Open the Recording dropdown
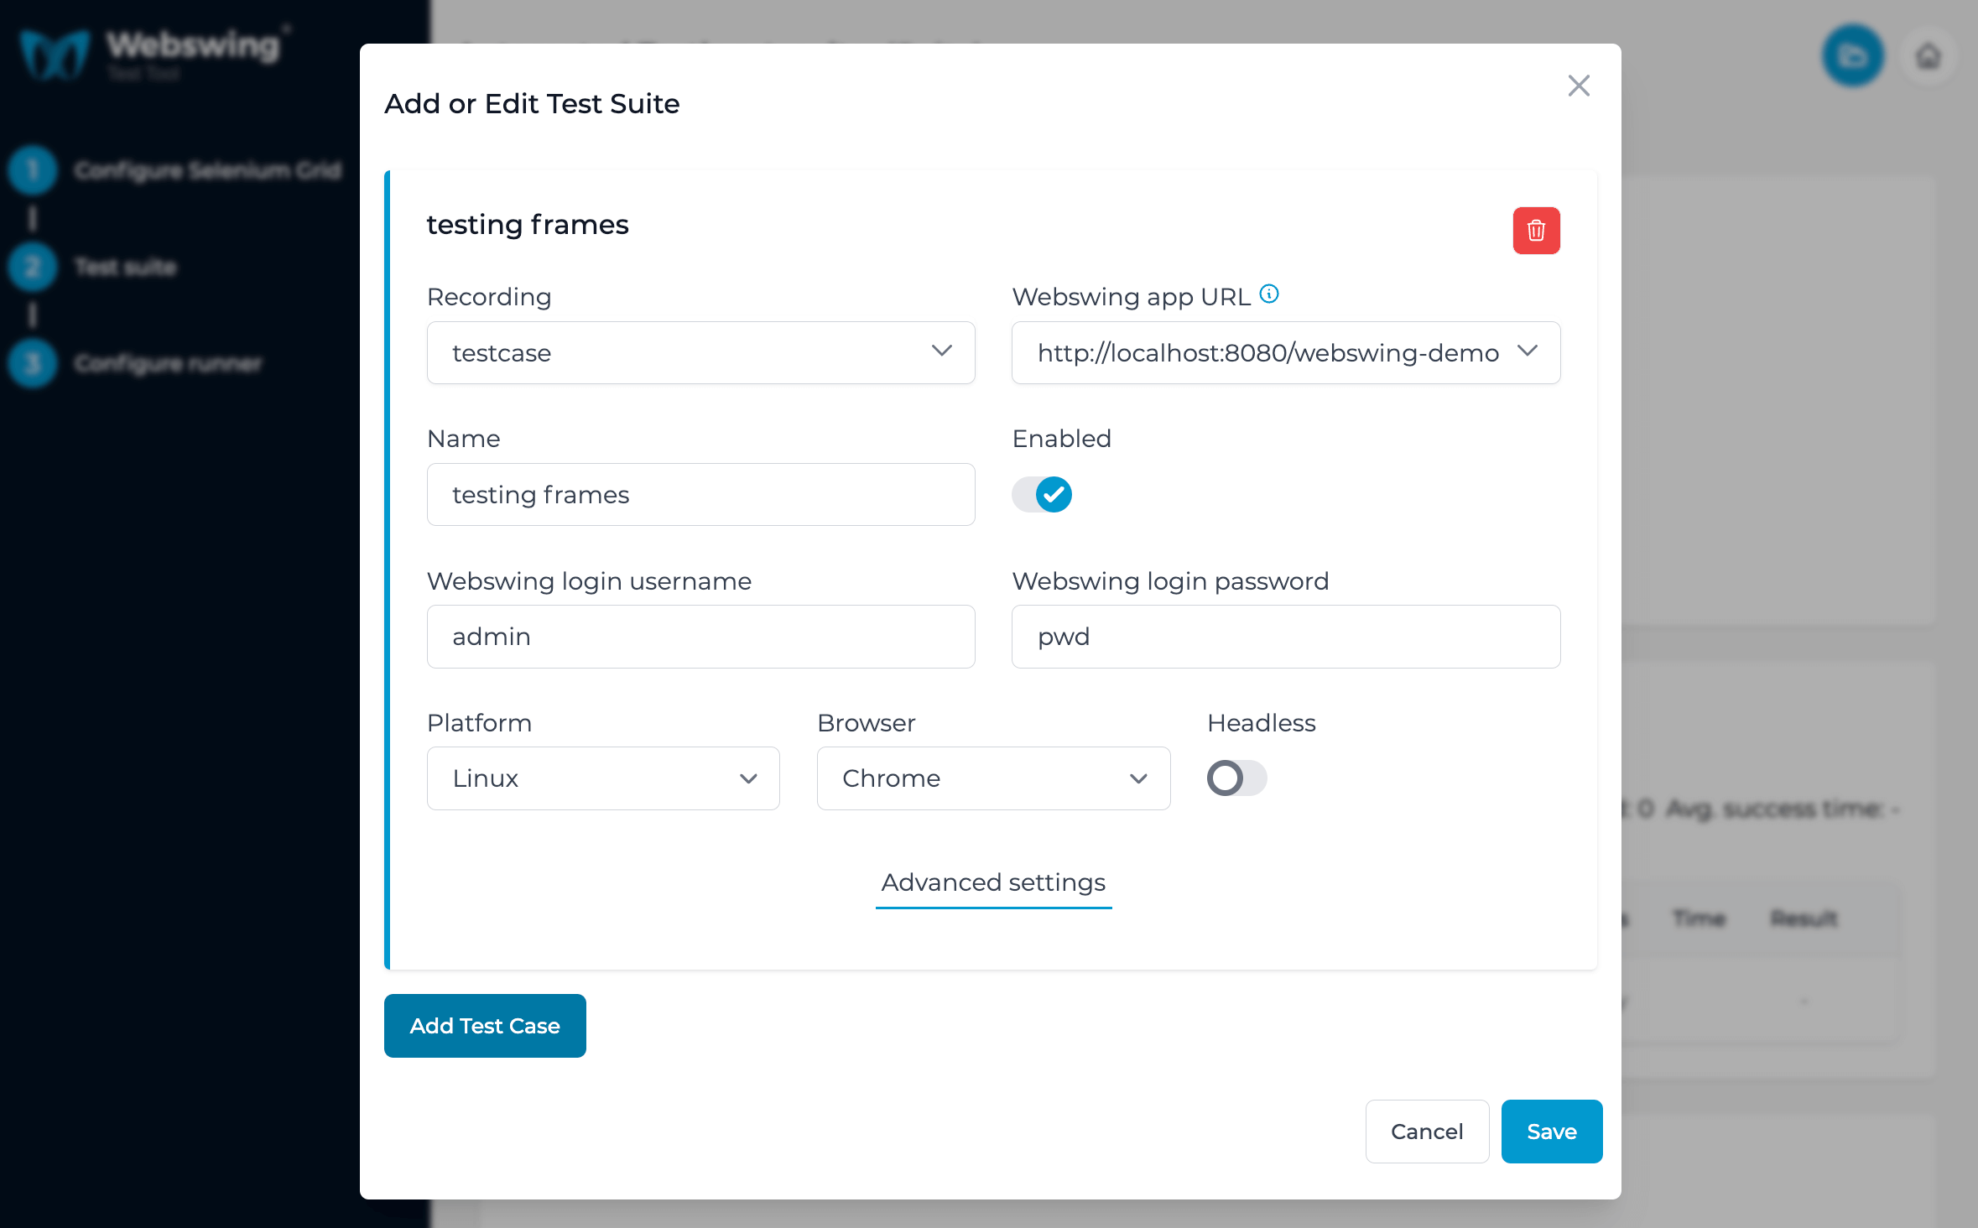The height and width of the screenshot is (1228, 1978). click(700, 353)
